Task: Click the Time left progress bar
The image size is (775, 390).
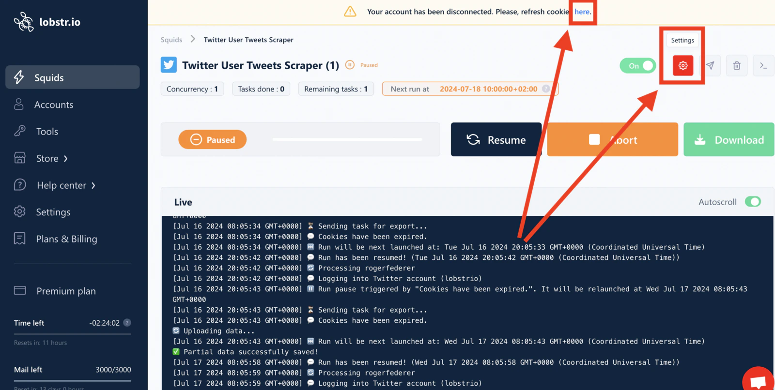Action: pyautogui.click(x=73, y=334)
